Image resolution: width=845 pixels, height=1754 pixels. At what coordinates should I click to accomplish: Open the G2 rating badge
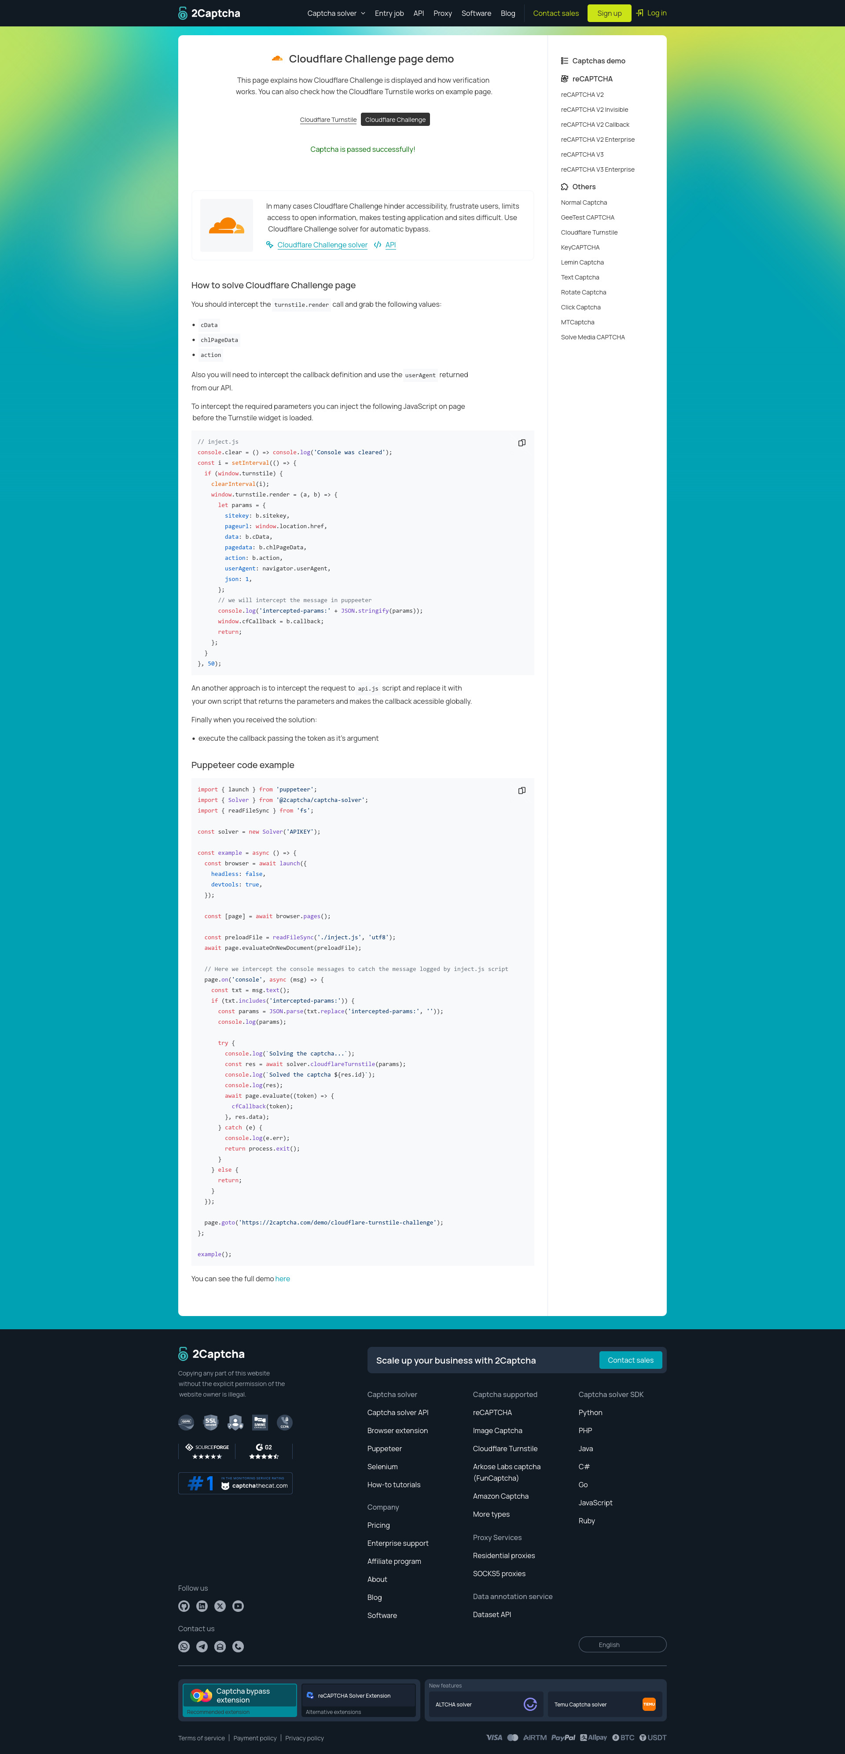[x=264, y=1452]
